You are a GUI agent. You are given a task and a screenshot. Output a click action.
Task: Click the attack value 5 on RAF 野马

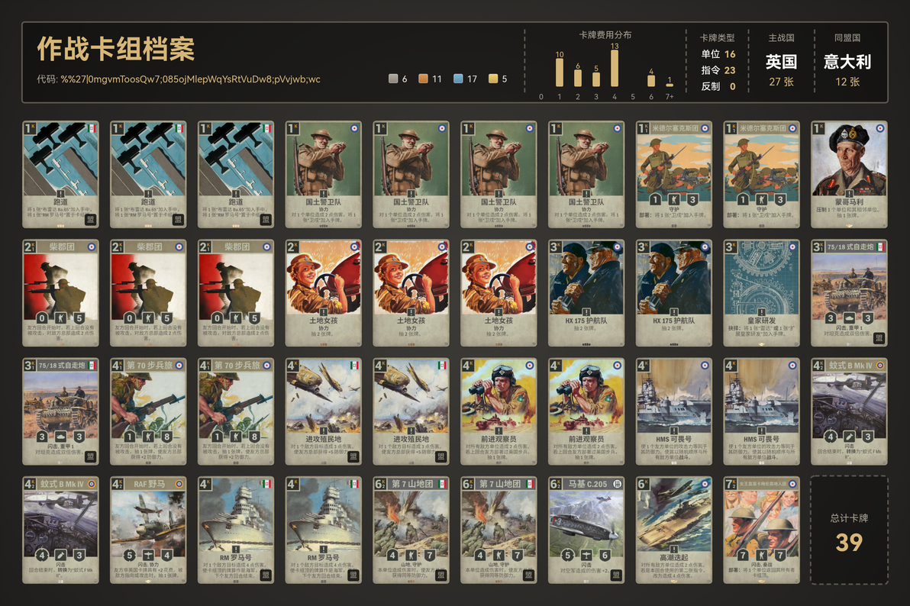pos(130,556)
